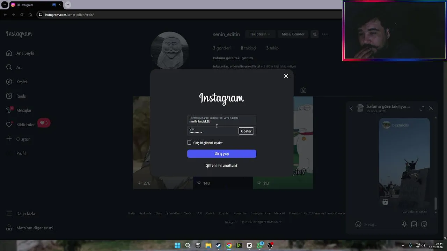Open the Türkçe language dropdown
Image resolution: width=447 pixels, height=251 pixels.
click(231, 222)
